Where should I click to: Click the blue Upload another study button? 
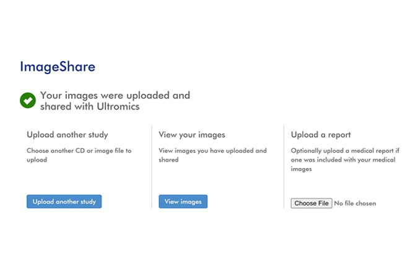(x=64, y=201)
